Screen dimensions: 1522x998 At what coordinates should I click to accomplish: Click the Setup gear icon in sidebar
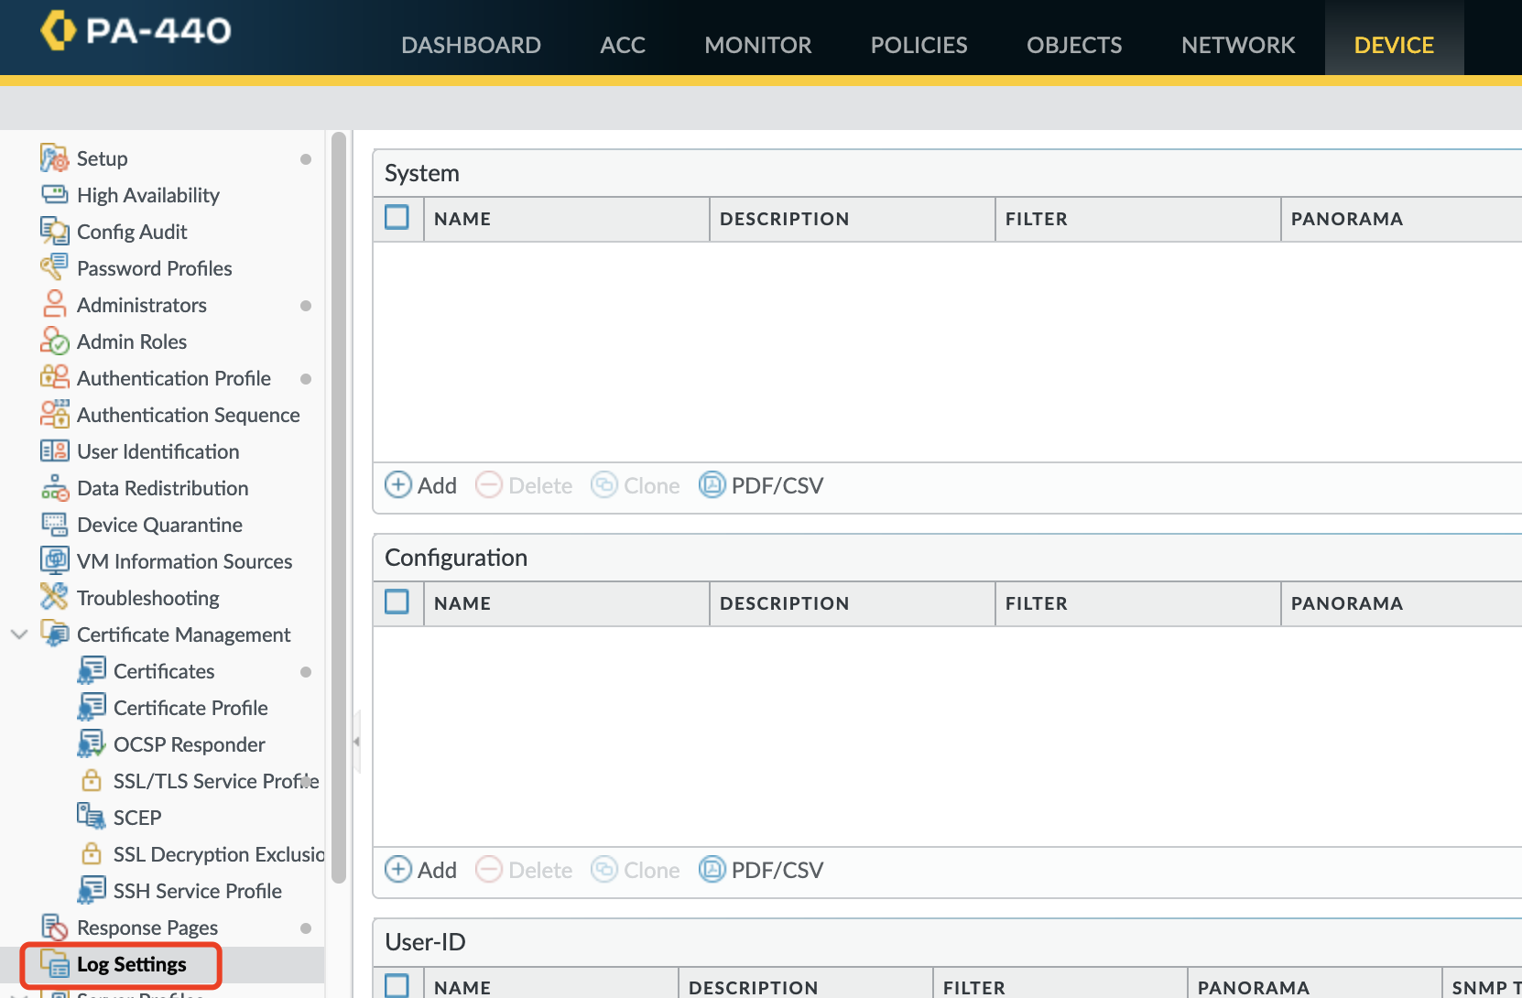(x=54, y=158)
